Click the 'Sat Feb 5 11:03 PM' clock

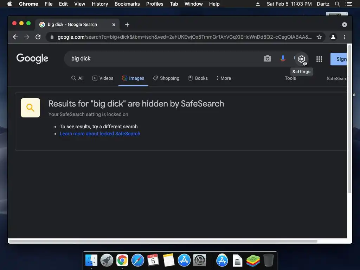(289, 4)
